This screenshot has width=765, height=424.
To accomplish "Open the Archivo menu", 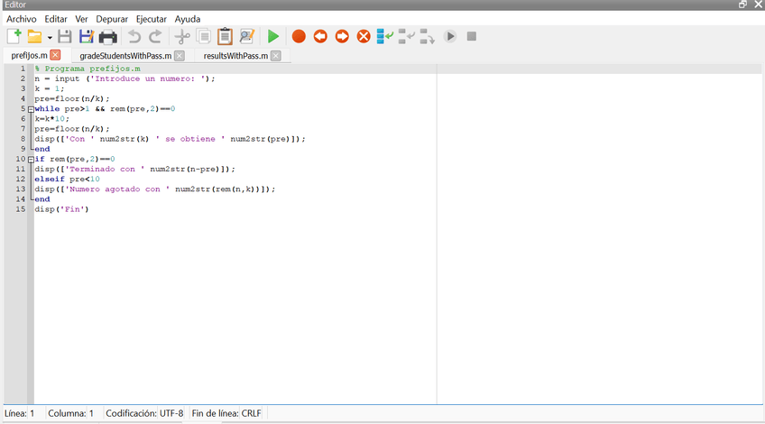I will [22, 19].
